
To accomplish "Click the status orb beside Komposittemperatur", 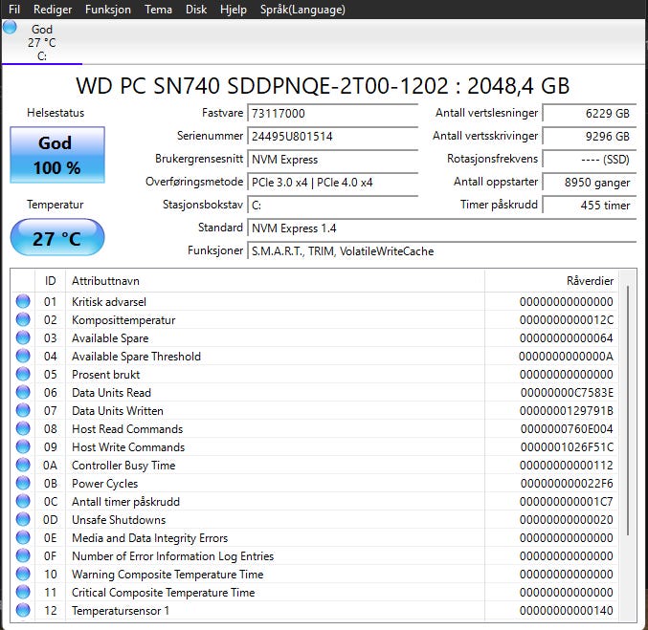I will (23, 320).
